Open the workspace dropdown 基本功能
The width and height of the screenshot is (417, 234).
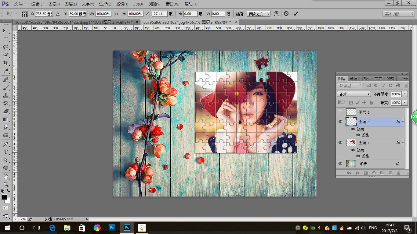click(398, 14)
